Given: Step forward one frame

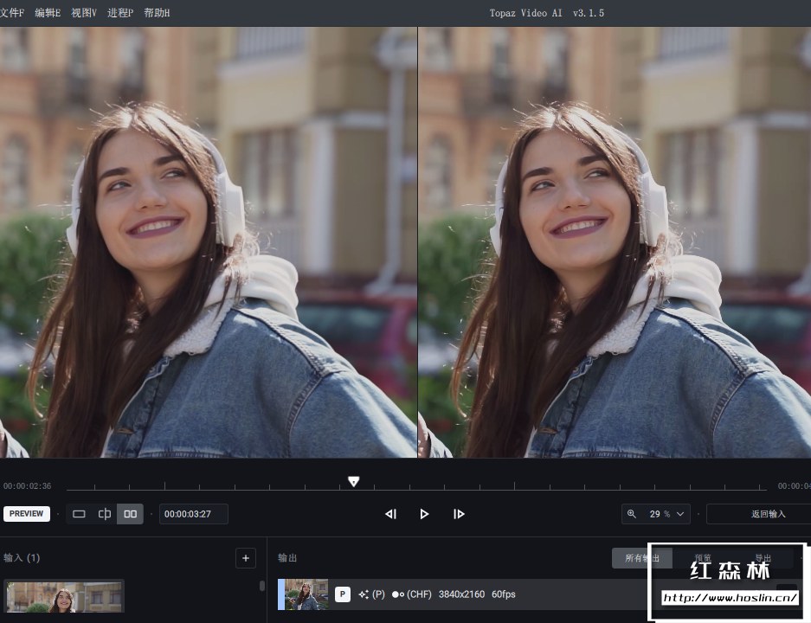Looking at the screenshot, I should [x=459, y=514].
